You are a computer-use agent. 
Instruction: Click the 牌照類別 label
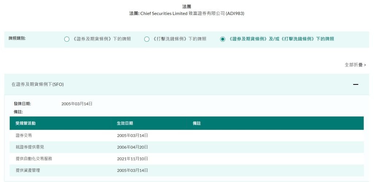[17, 38]
